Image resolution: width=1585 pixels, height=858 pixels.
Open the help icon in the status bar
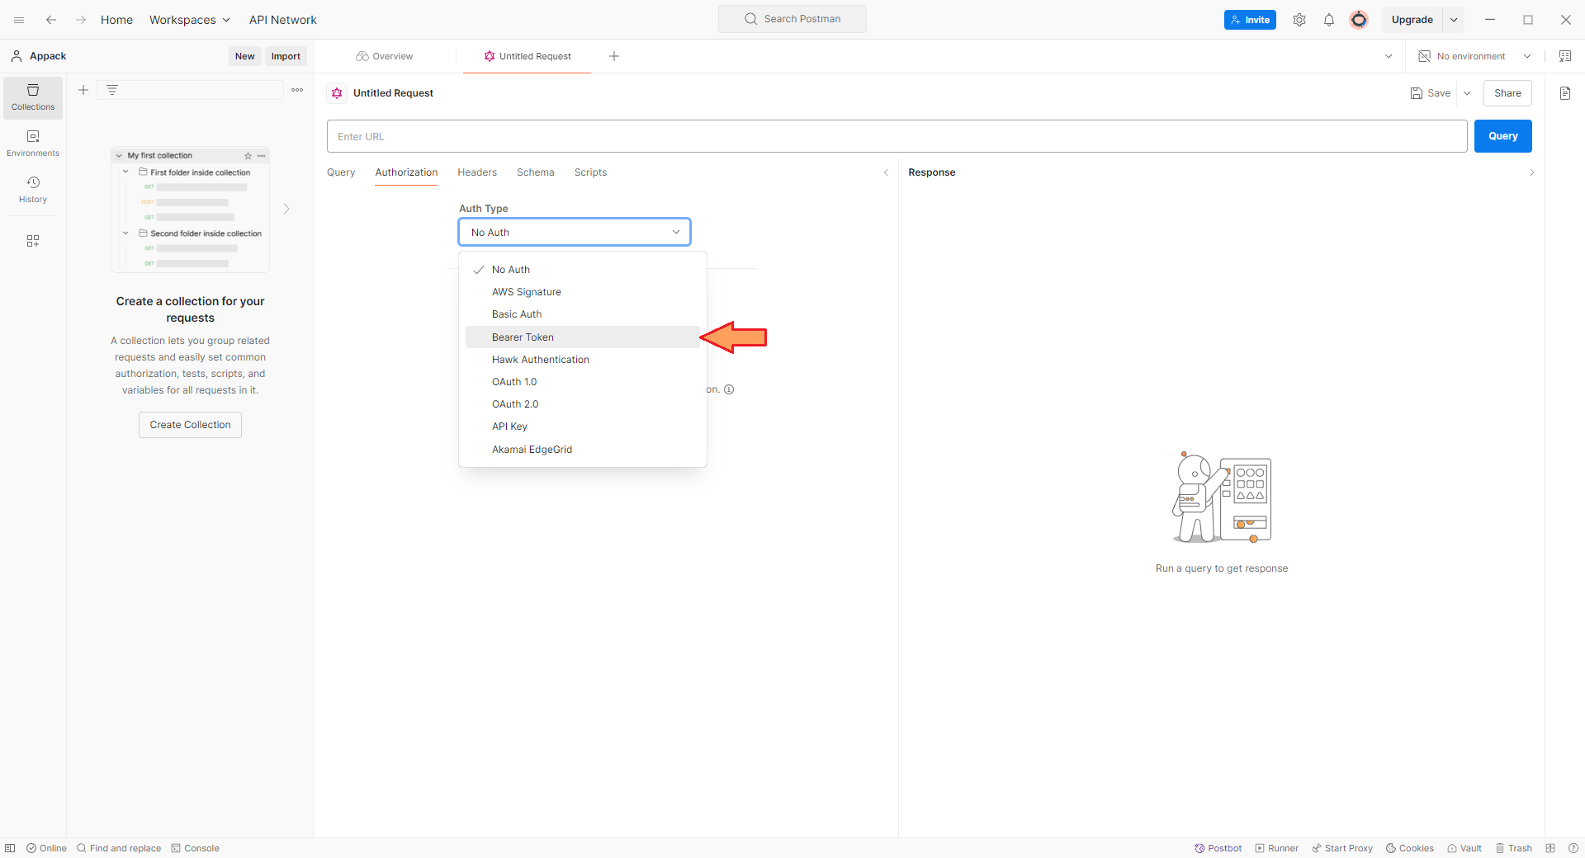[1573, 848]
